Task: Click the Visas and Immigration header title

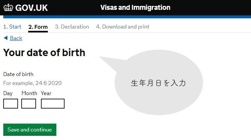Action: (135, 8)
